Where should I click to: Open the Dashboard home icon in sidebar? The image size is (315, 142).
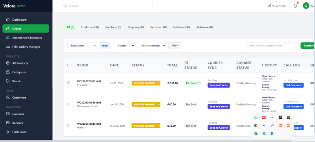[x=8, y=20]
